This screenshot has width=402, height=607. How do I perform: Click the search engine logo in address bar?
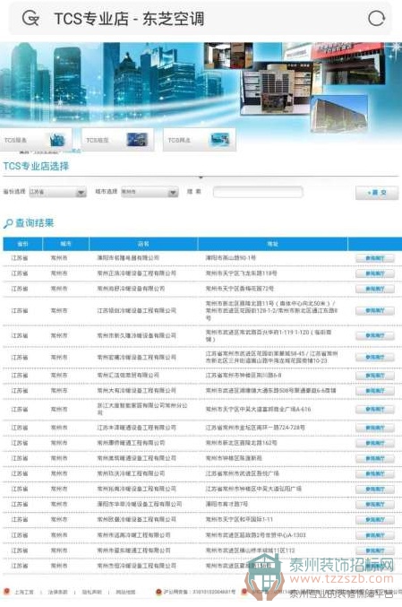[30, 18]
